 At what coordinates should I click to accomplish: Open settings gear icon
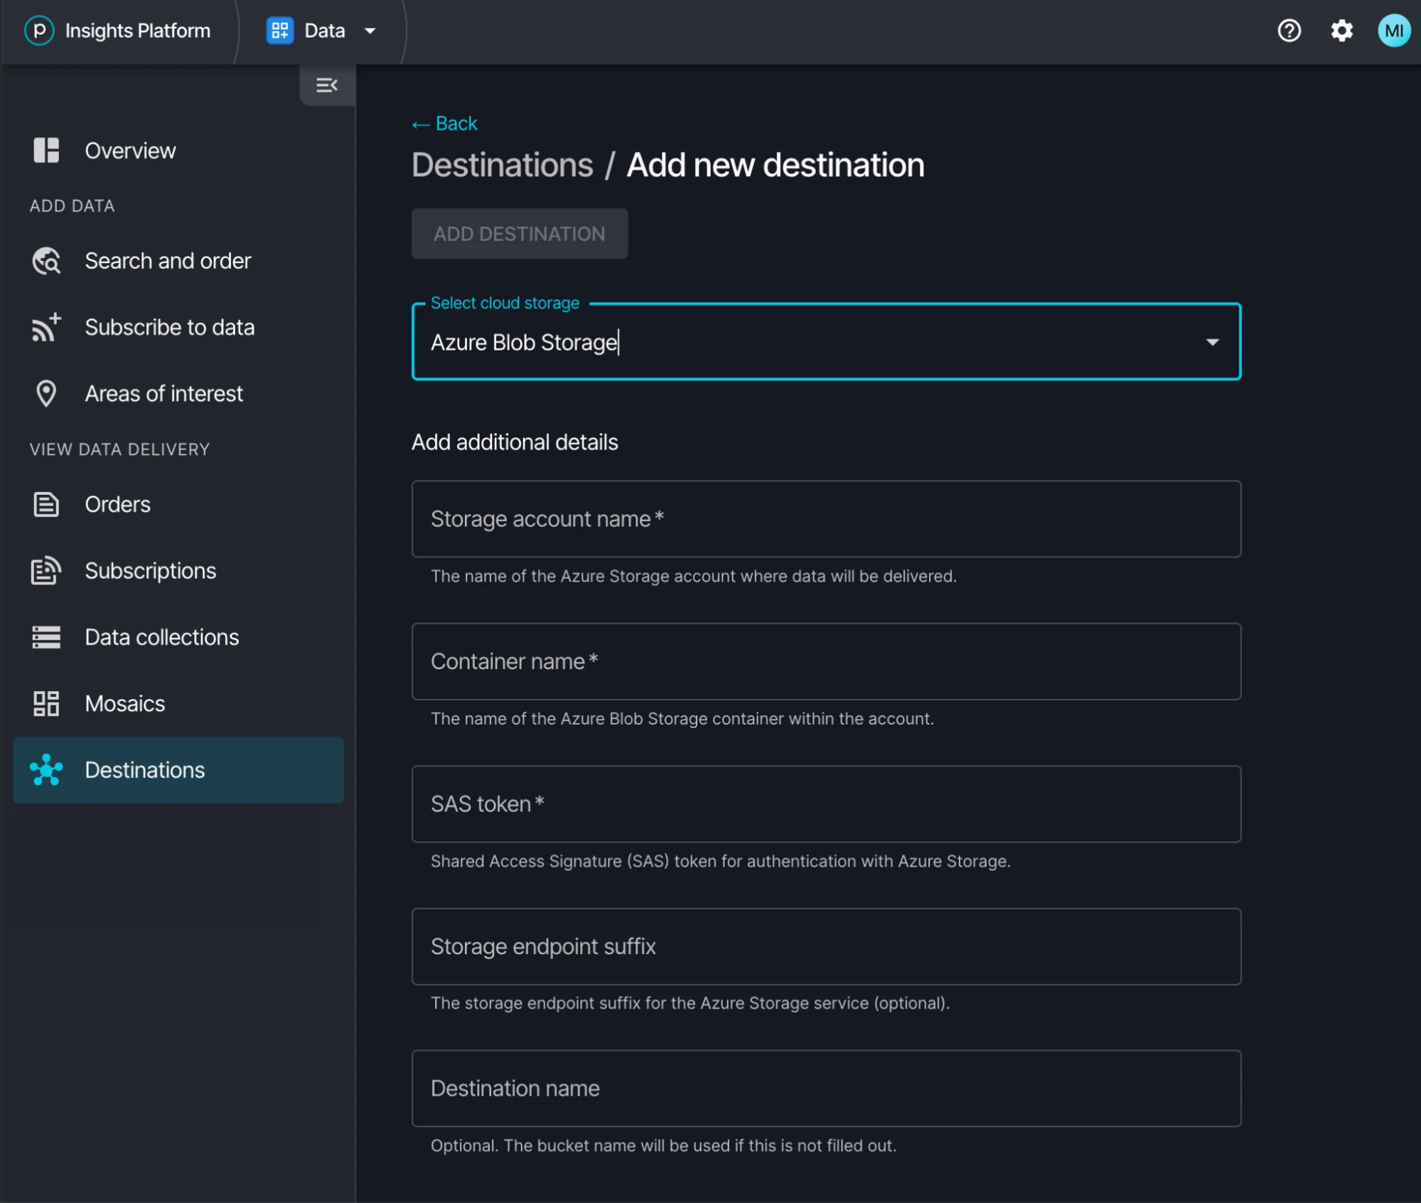(1341, 31)
